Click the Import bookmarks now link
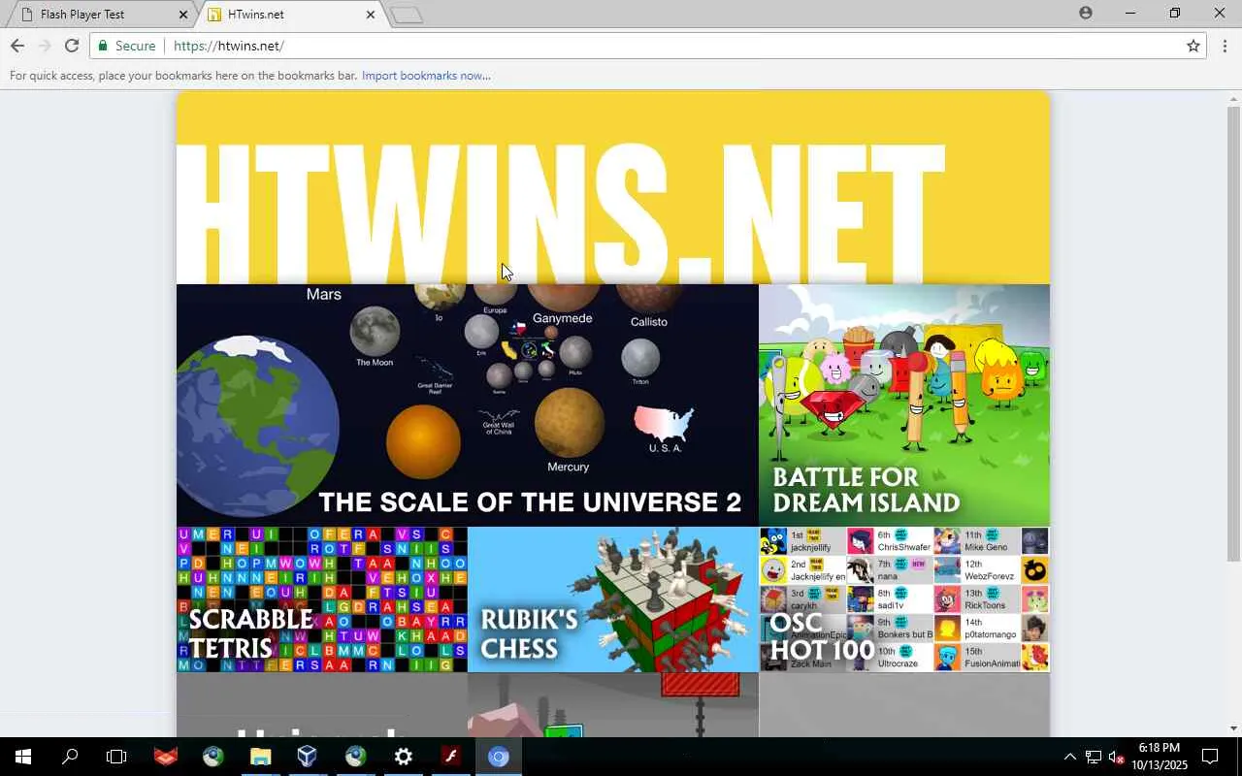1242x776 pixels. pyautogui.click(x=426, y=76)
